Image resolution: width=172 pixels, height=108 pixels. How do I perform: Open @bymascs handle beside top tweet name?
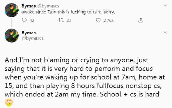(48, 6)
